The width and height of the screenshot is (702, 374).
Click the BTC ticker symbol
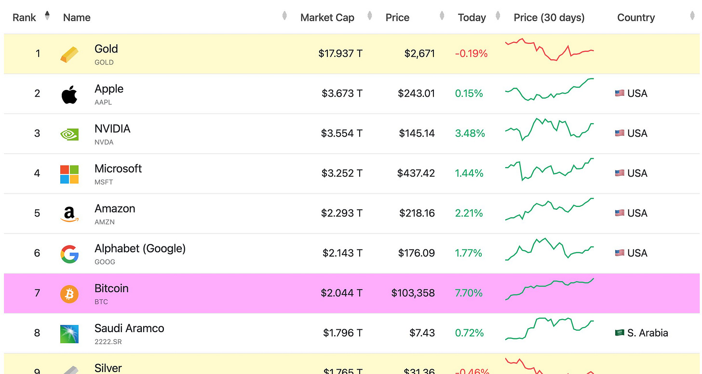click(101, 302)
